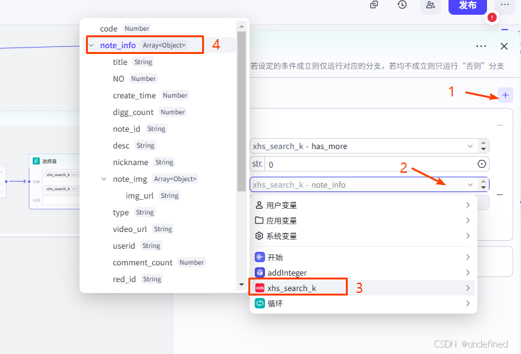Click the 开始 node icon
Viewport: 521px width, 354px height.
pos(259,257)
